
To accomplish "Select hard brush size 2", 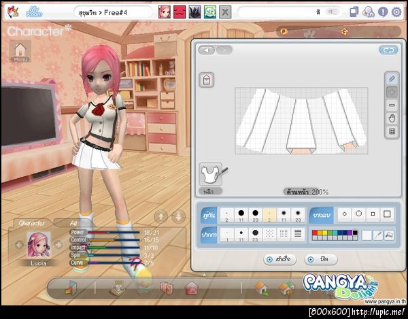I will [227, 215].
